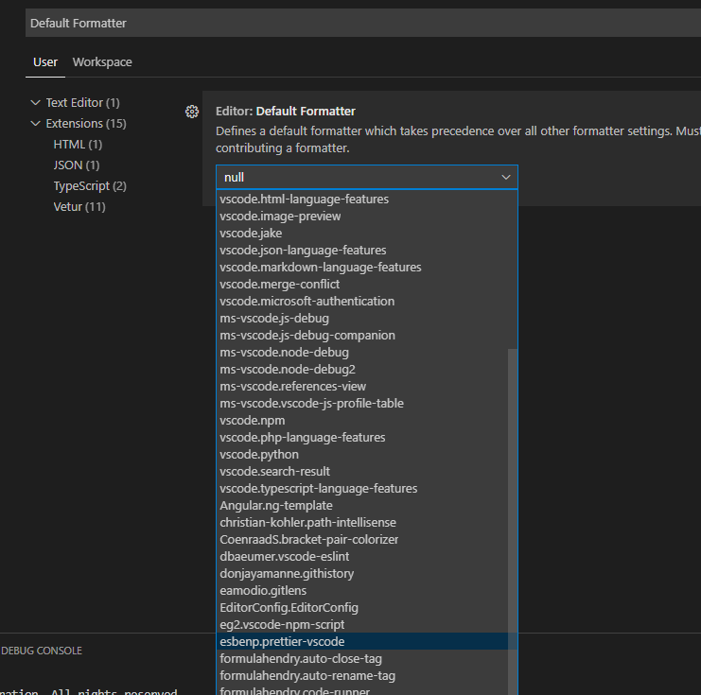Select JSON (1) in settings tree

pos(77,165)
